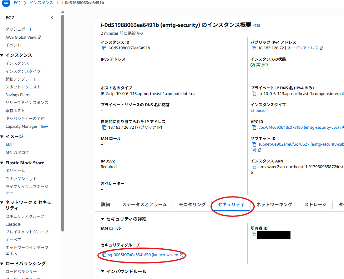This screenshot has height=279, width=344.
Task: Open スポットリクエスト in the sidebar
Action: pos(23,87)
